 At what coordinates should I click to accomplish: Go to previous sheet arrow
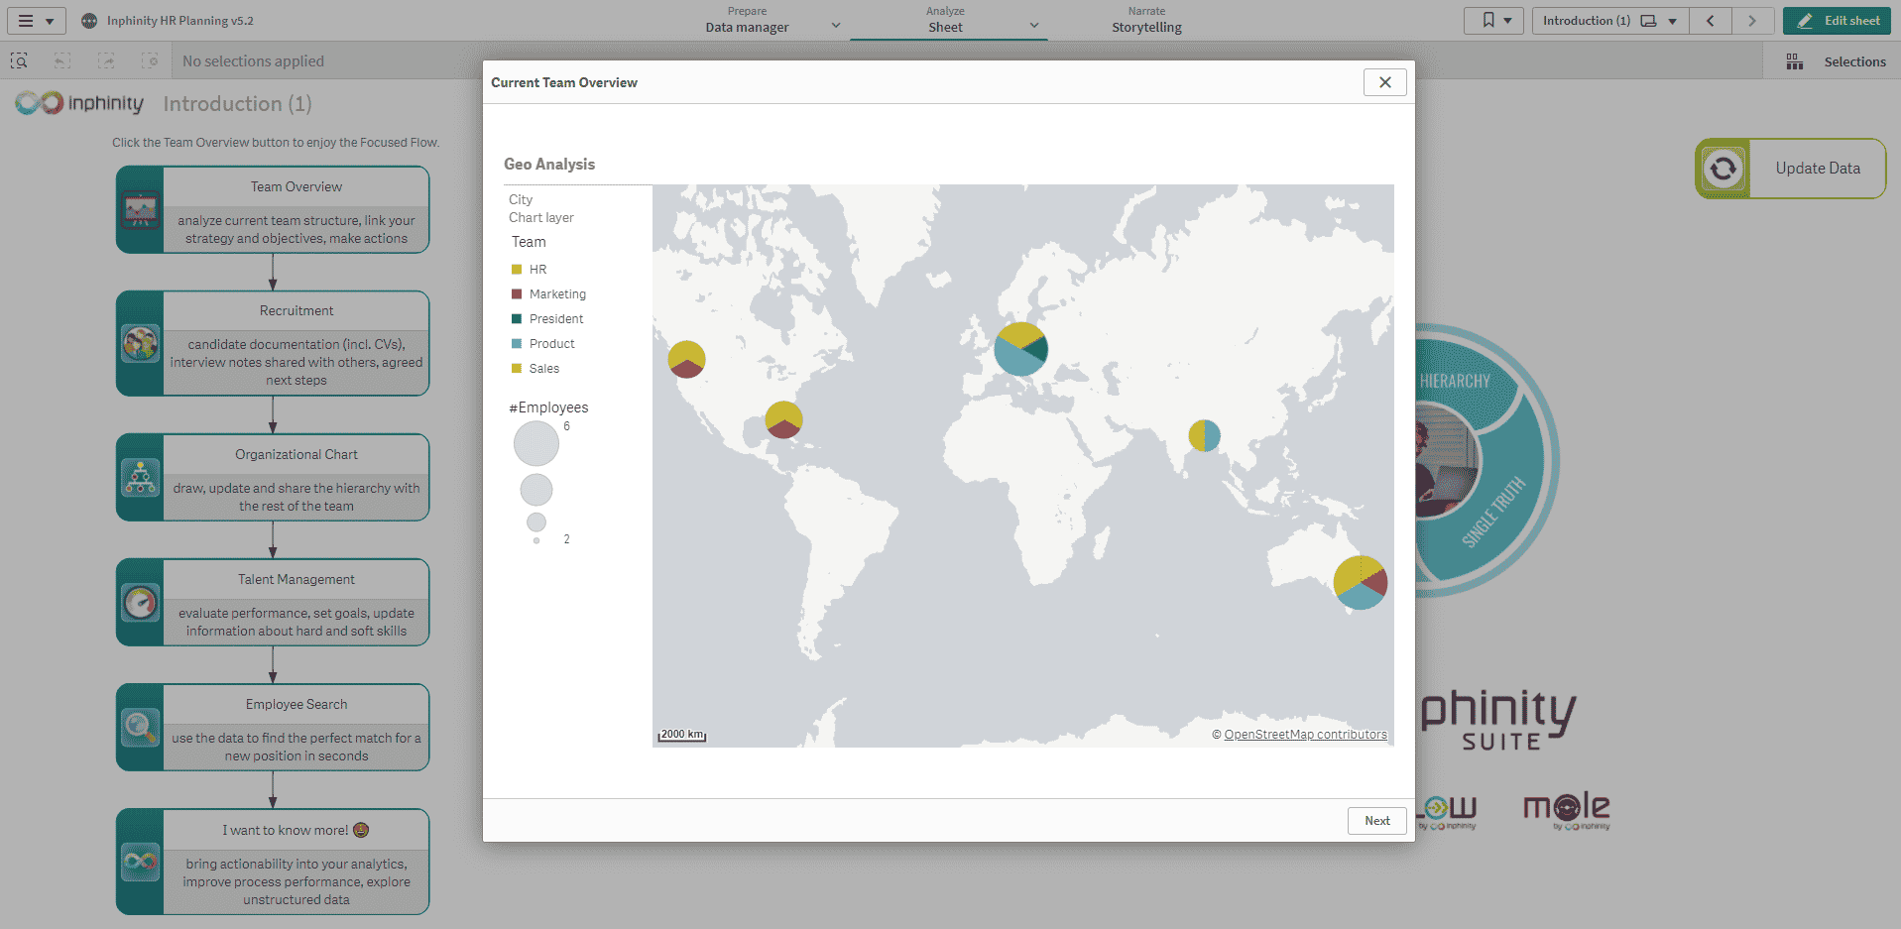(x=1710, y=21)
